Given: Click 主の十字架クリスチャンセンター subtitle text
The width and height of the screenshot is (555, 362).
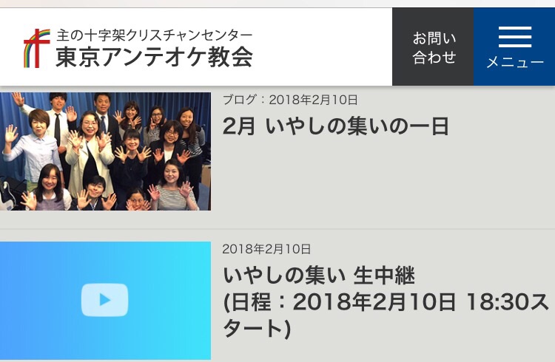Looking at the screenshot, I should (x=155, y=35).
